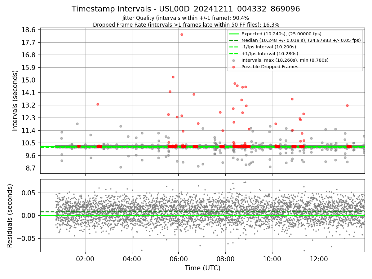Screen dimensions: 372x279
Task: Click the 'Intervals (seconds)' y-axis label
Action: coord(15,101)
